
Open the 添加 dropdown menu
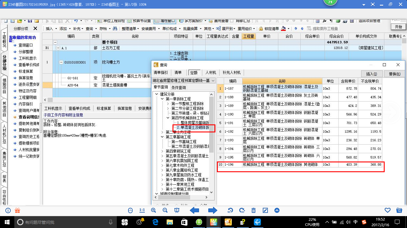click(64, 28)
